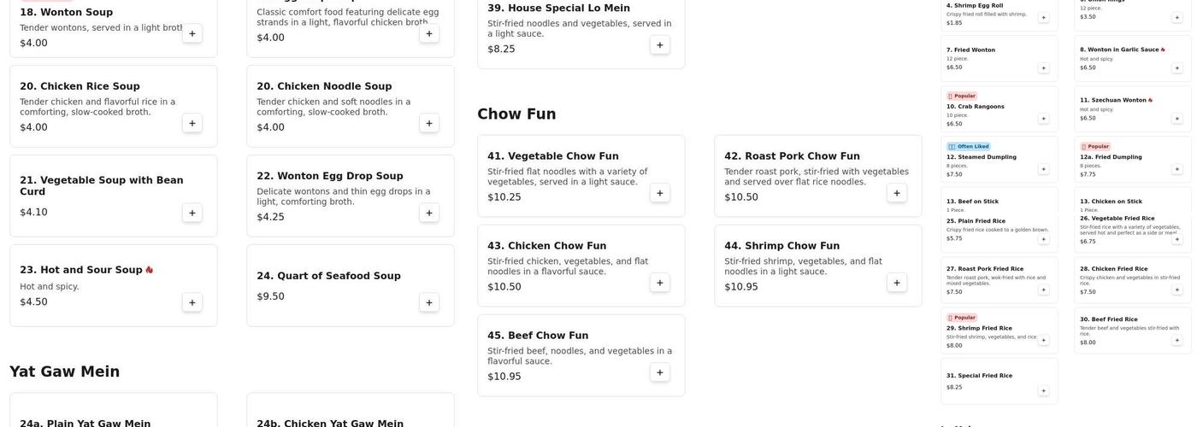The height and width of the screenshot is (427, 1197).
Task: Add Chicken Noodle Soup to order
Action: (429, 123)
